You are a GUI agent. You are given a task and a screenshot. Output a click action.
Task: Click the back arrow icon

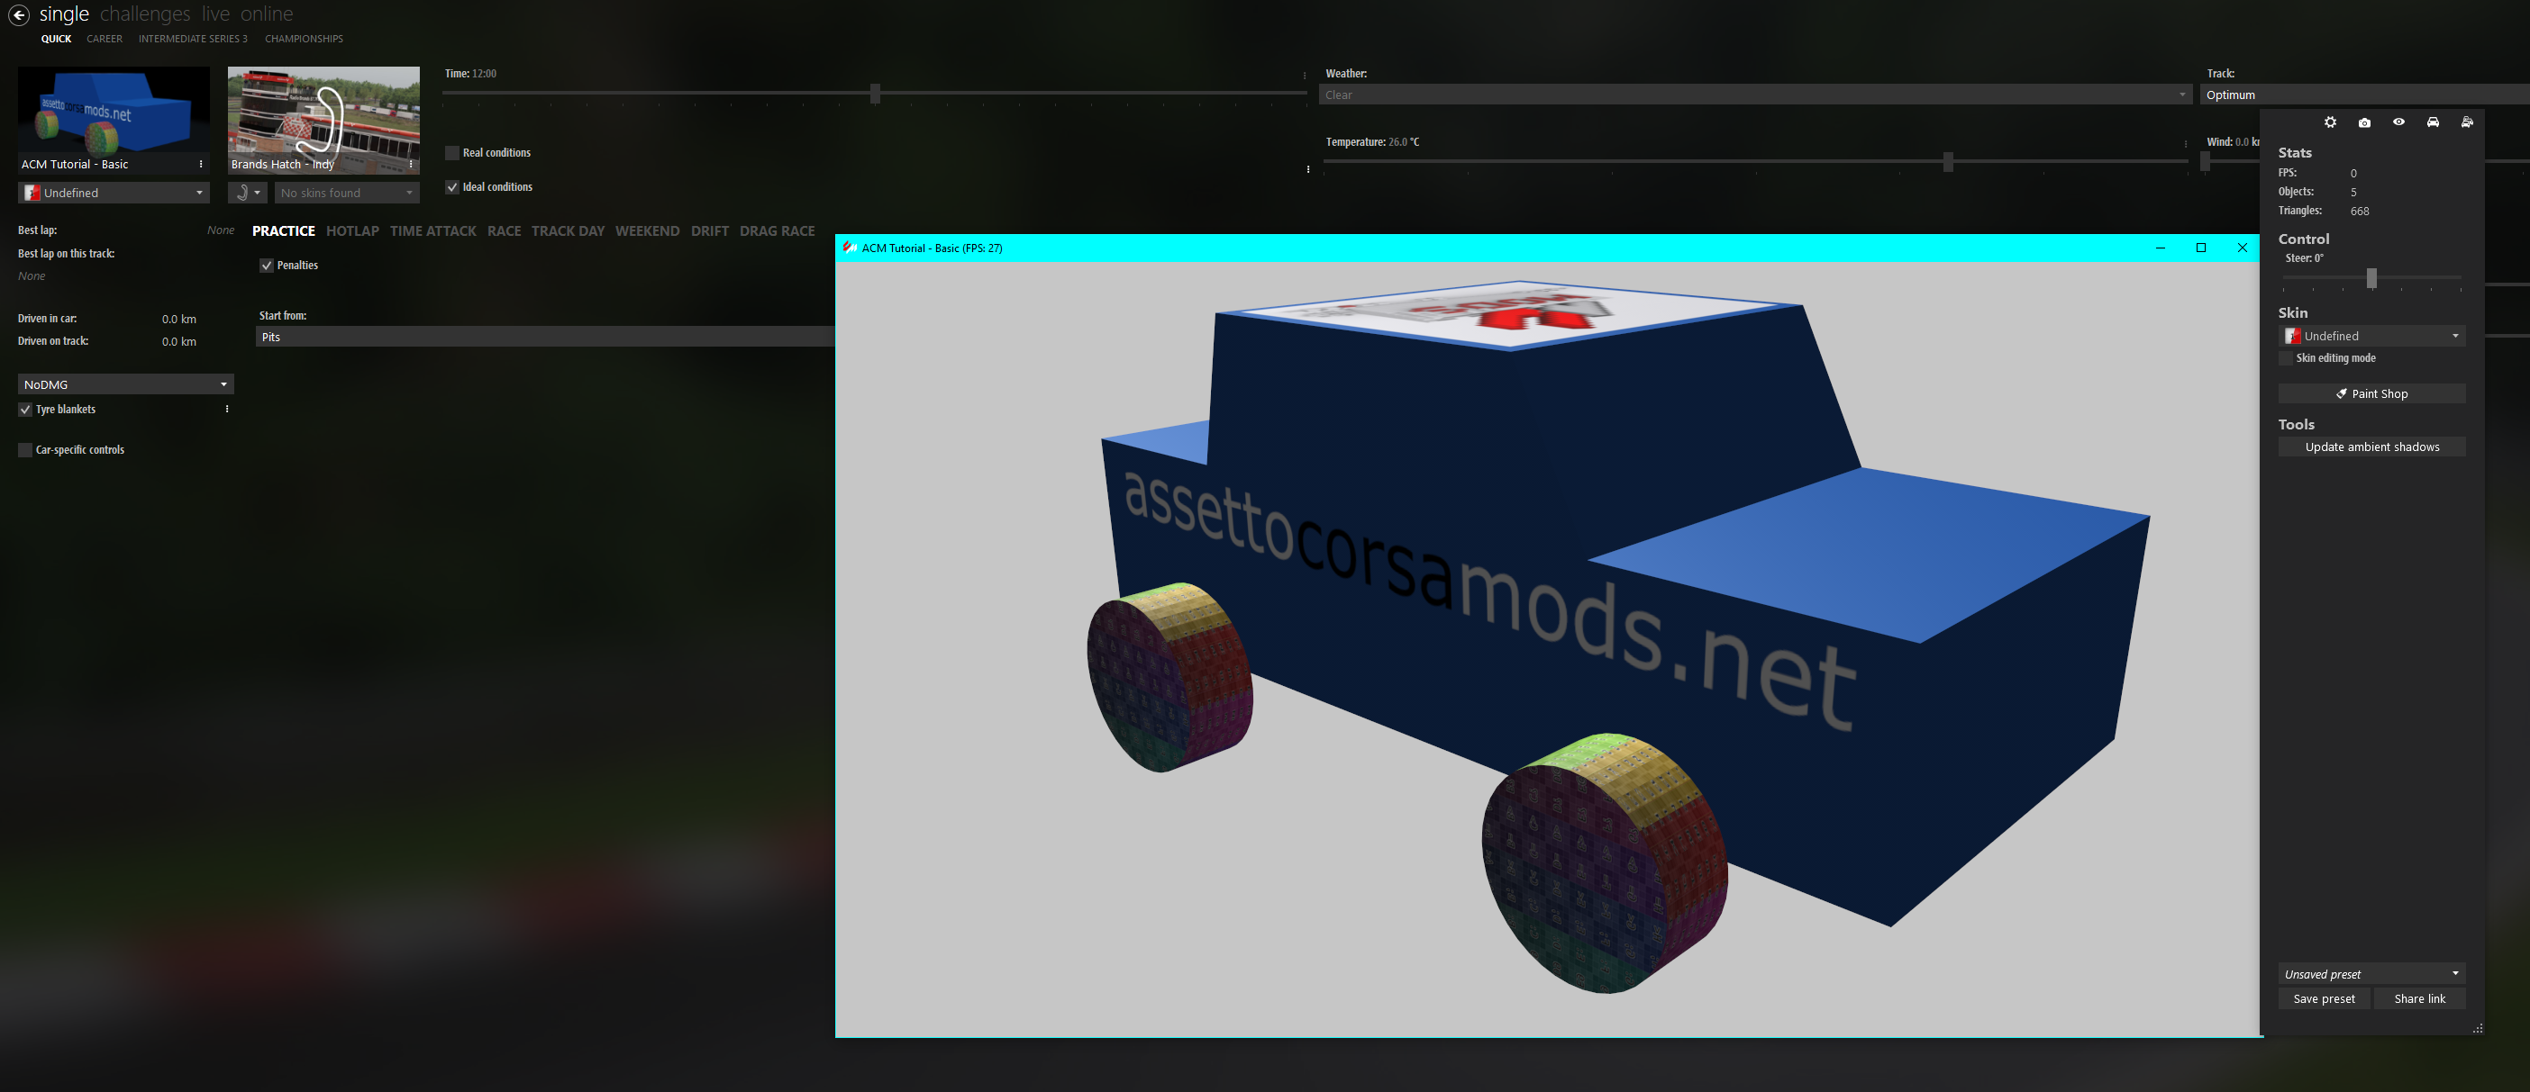[19, 14]
